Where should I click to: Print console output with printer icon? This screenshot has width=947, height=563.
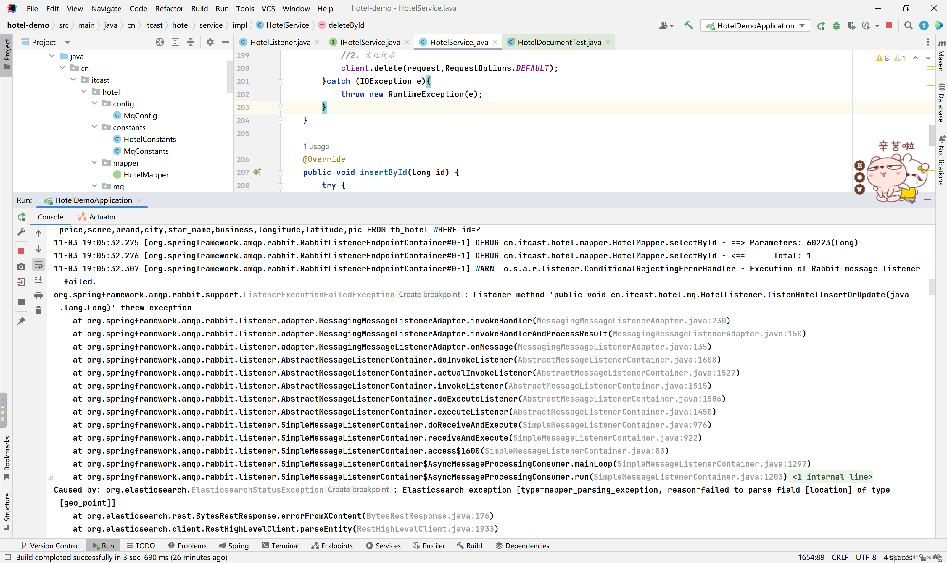coord(38,295)
